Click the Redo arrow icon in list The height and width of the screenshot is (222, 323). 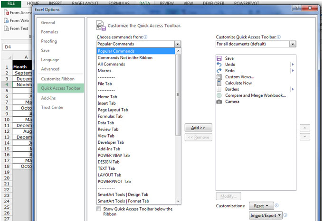coord(219,71)
